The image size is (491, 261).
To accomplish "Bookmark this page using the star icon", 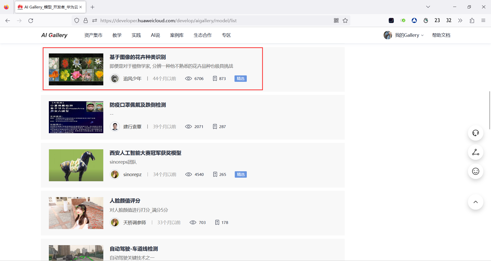I will (345, 20).
